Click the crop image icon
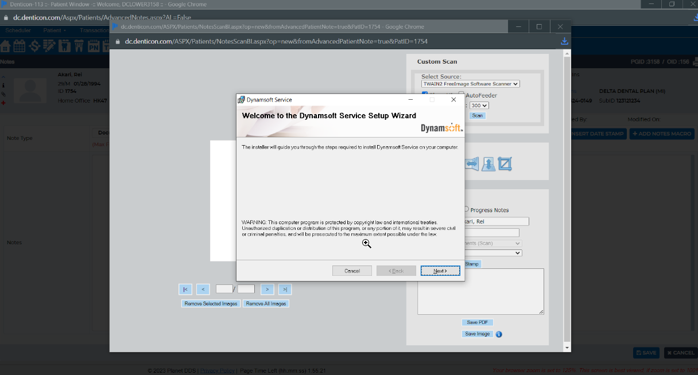698x375 pixels. click(503, 163)
